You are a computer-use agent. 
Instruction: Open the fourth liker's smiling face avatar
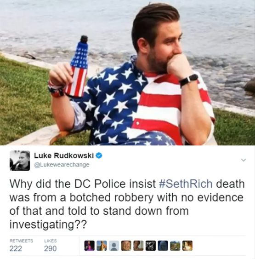point(126,246)
